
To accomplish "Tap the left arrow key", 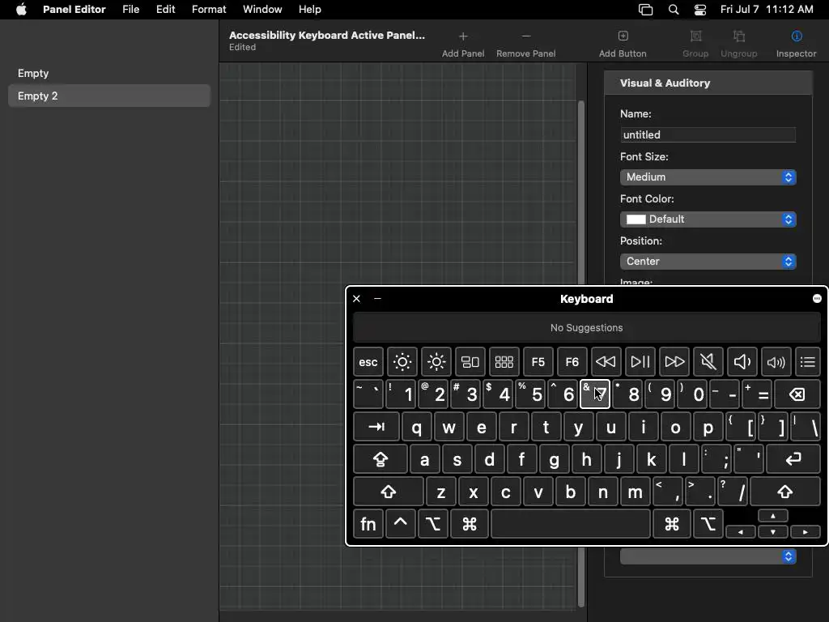I will point(741,531).
